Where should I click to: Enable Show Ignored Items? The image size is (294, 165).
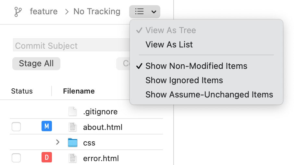(184, 80)
